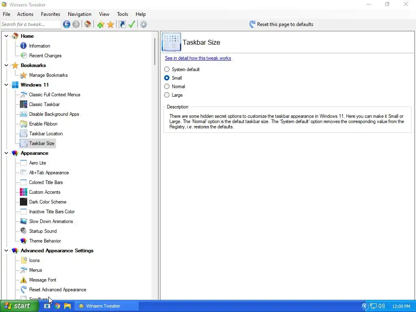Image resolution: width=416 pixels, height=312 pixels.
Task: Open the Navigation menu
Action: 80,14
